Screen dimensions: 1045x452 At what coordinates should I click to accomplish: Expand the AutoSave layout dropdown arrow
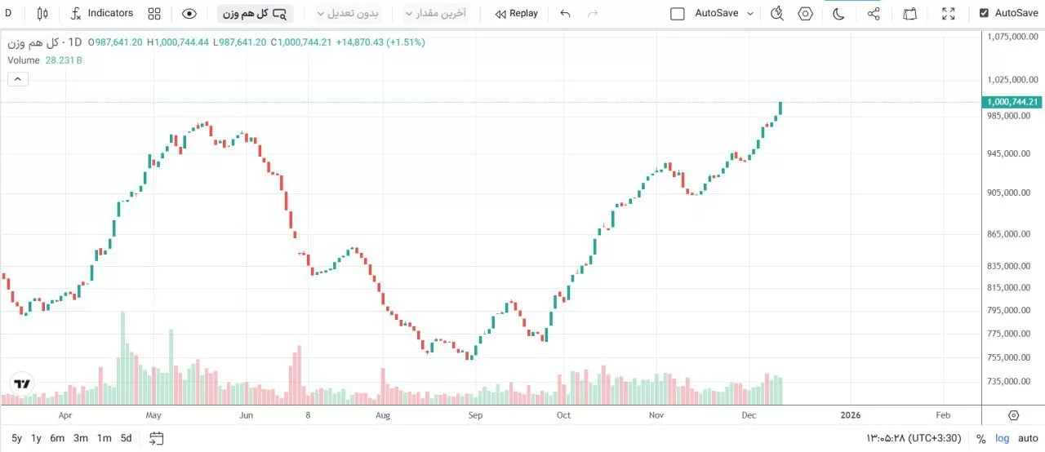pos(750,13)
